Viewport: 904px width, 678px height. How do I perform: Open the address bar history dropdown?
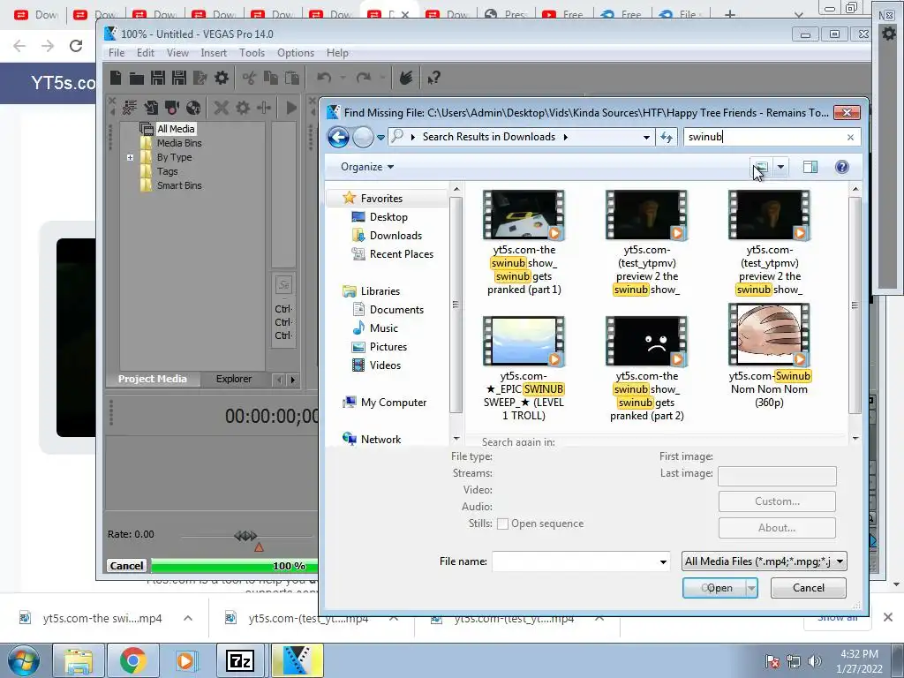(x=646, y=137)
